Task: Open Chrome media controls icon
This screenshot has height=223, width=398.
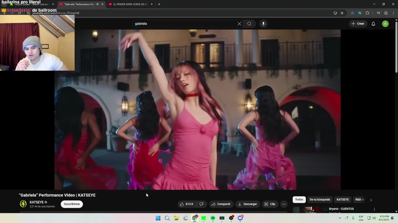Action: pos(378,13)
